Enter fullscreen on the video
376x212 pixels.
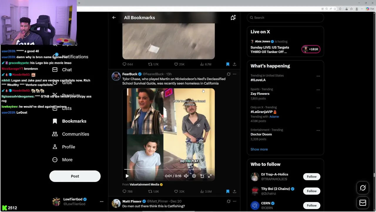[x=210, y=176]
